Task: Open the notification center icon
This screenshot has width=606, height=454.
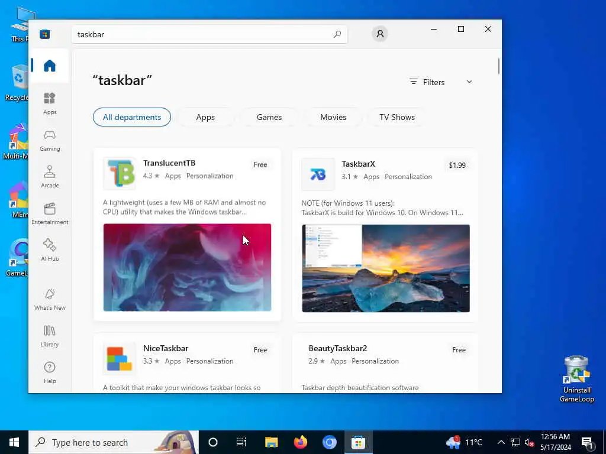Action: (x=588, y=442)
